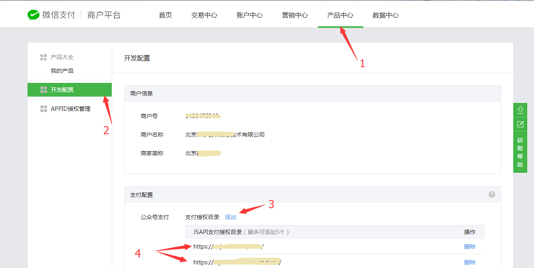Open the 交易中心 section
This screenshot has height=268, width=534.
(x=204, y=15)
